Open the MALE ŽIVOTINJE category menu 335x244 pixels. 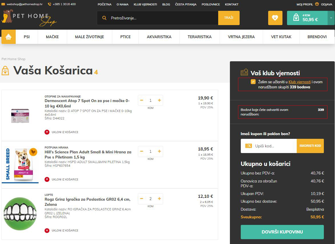point(89,37)
